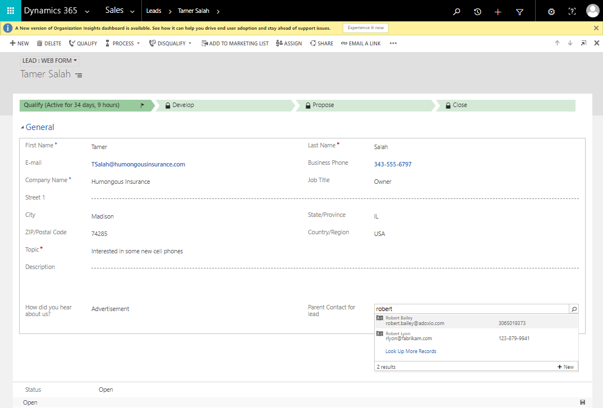Screen dimensions: 603x408
Task: Open the LEAD : WEB FORM selector
Action: click(x=49, y=61)
